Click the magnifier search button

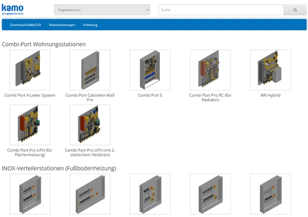click(x=295, y=10)
